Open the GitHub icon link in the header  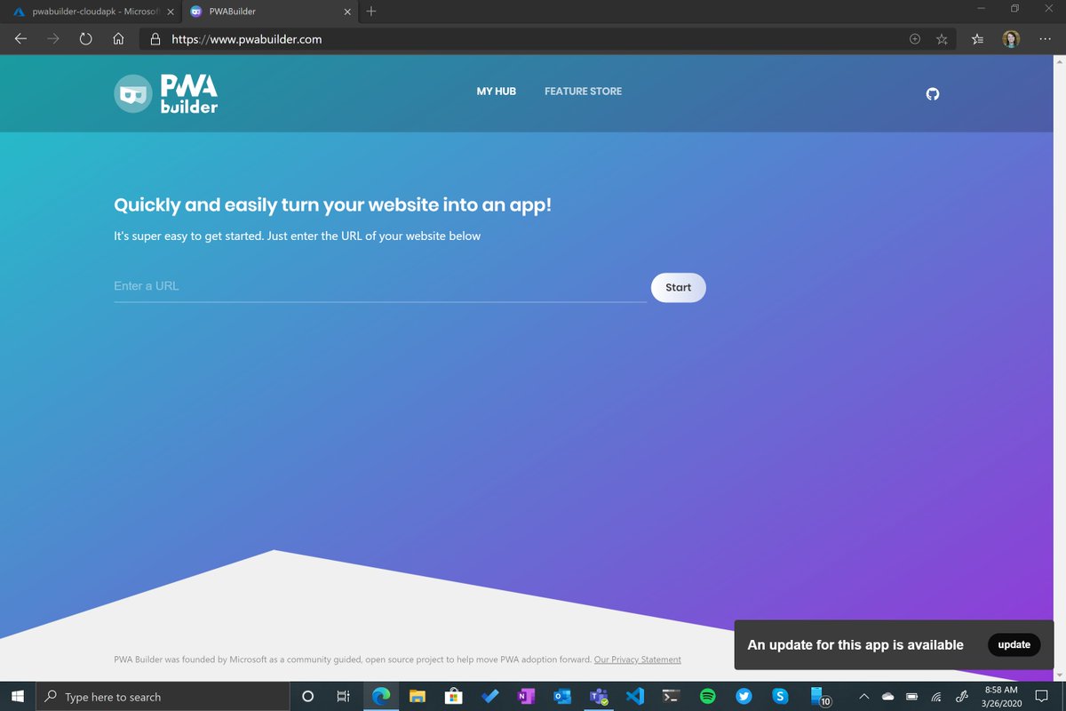[932, 93]
